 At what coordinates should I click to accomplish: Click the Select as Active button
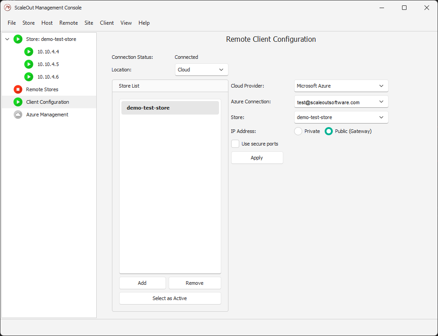pos(170,298)
